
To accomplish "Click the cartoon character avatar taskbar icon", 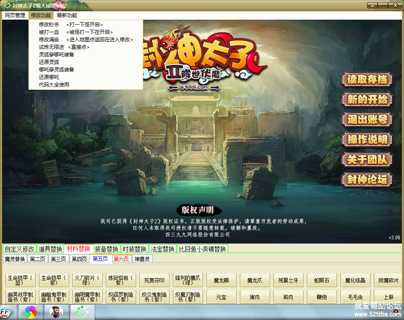I will (57, 312).
